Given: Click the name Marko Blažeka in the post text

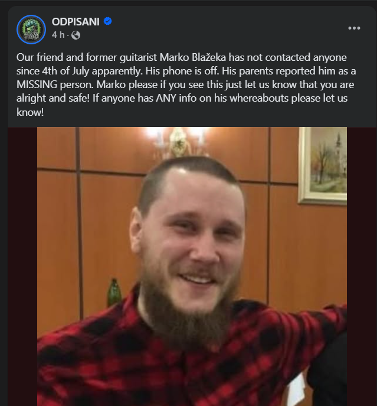Looking at the screenshot, I should 193,57.
